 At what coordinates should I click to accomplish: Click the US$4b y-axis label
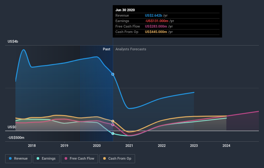coord(13,41)
